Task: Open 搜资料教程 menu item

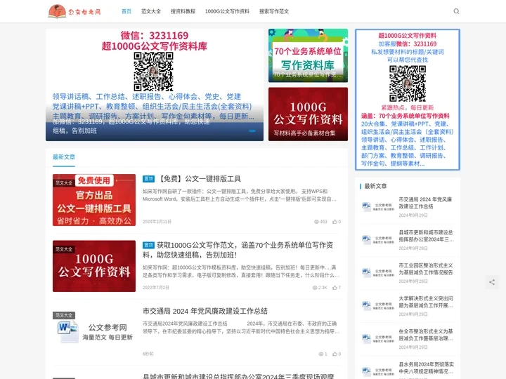Action: (x=183, y=11)
